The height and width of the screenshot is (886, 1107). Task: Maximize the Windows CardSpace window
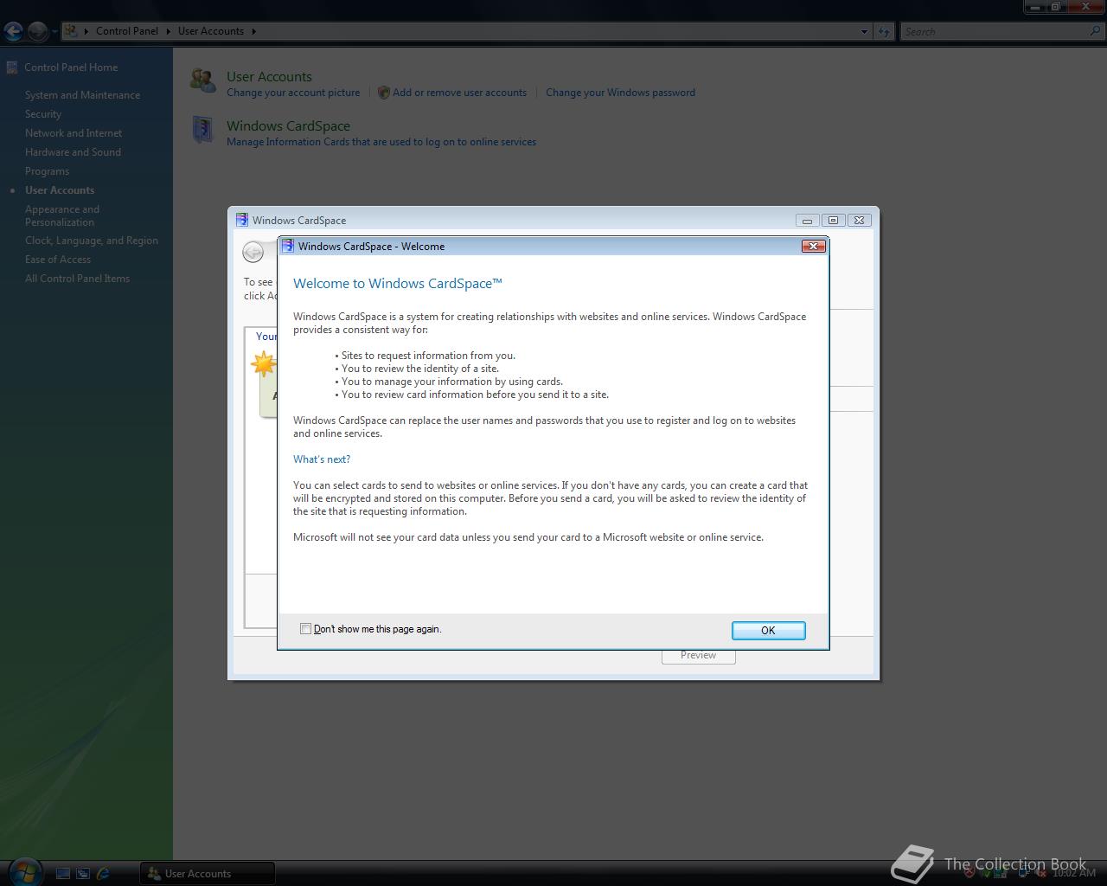click(x=833, y=220)
